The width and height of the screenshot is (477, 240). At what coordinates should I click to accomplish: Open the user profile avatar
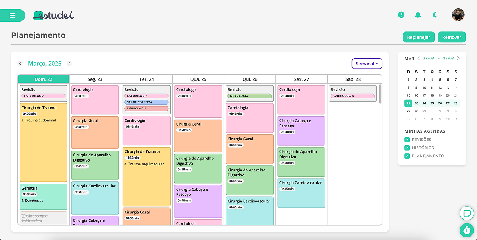point(458,15)
